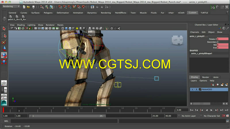Select the Scale tool cube icon
The width and height of the screenshot is (230, 129).
click(4, 62)
